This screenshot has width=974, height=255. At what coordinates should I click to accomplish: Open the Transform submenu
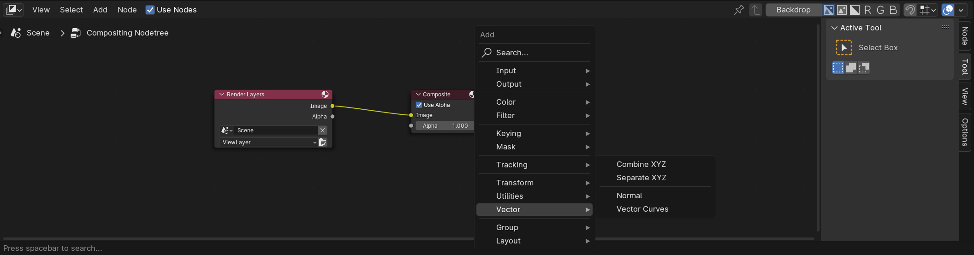click(535, 183)
